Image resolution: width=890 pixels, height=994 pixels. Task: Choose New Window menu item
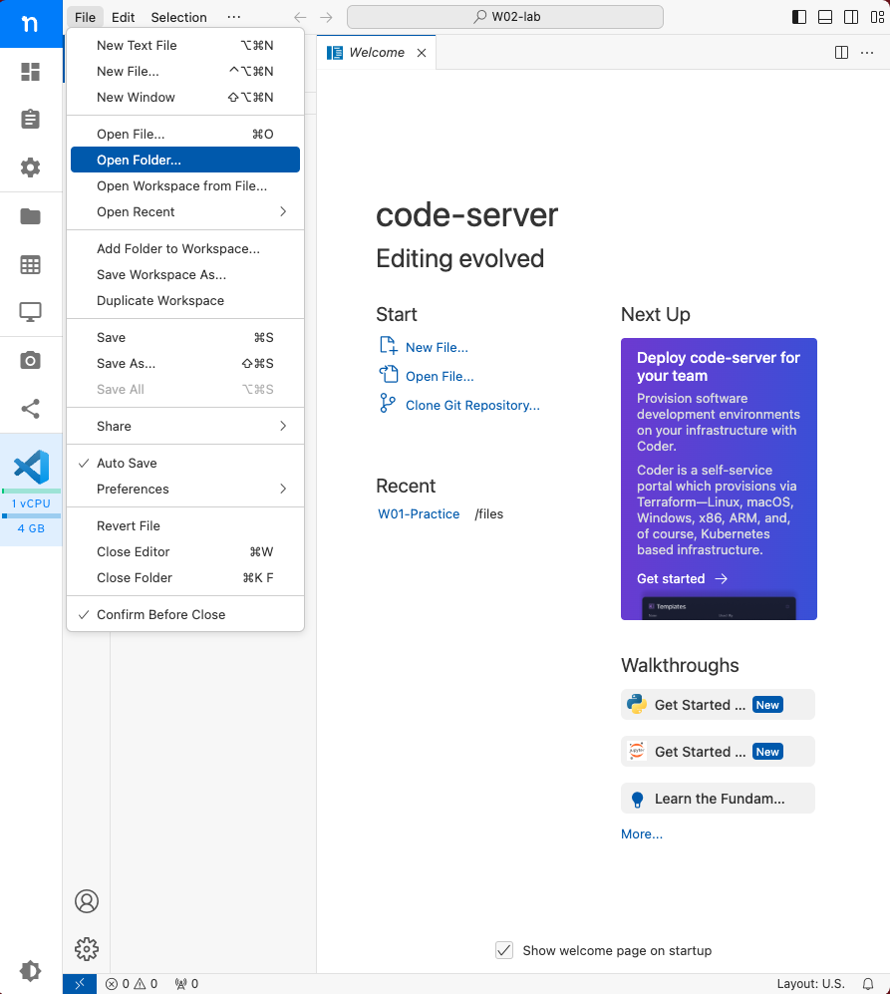click(x=185, y=98)
